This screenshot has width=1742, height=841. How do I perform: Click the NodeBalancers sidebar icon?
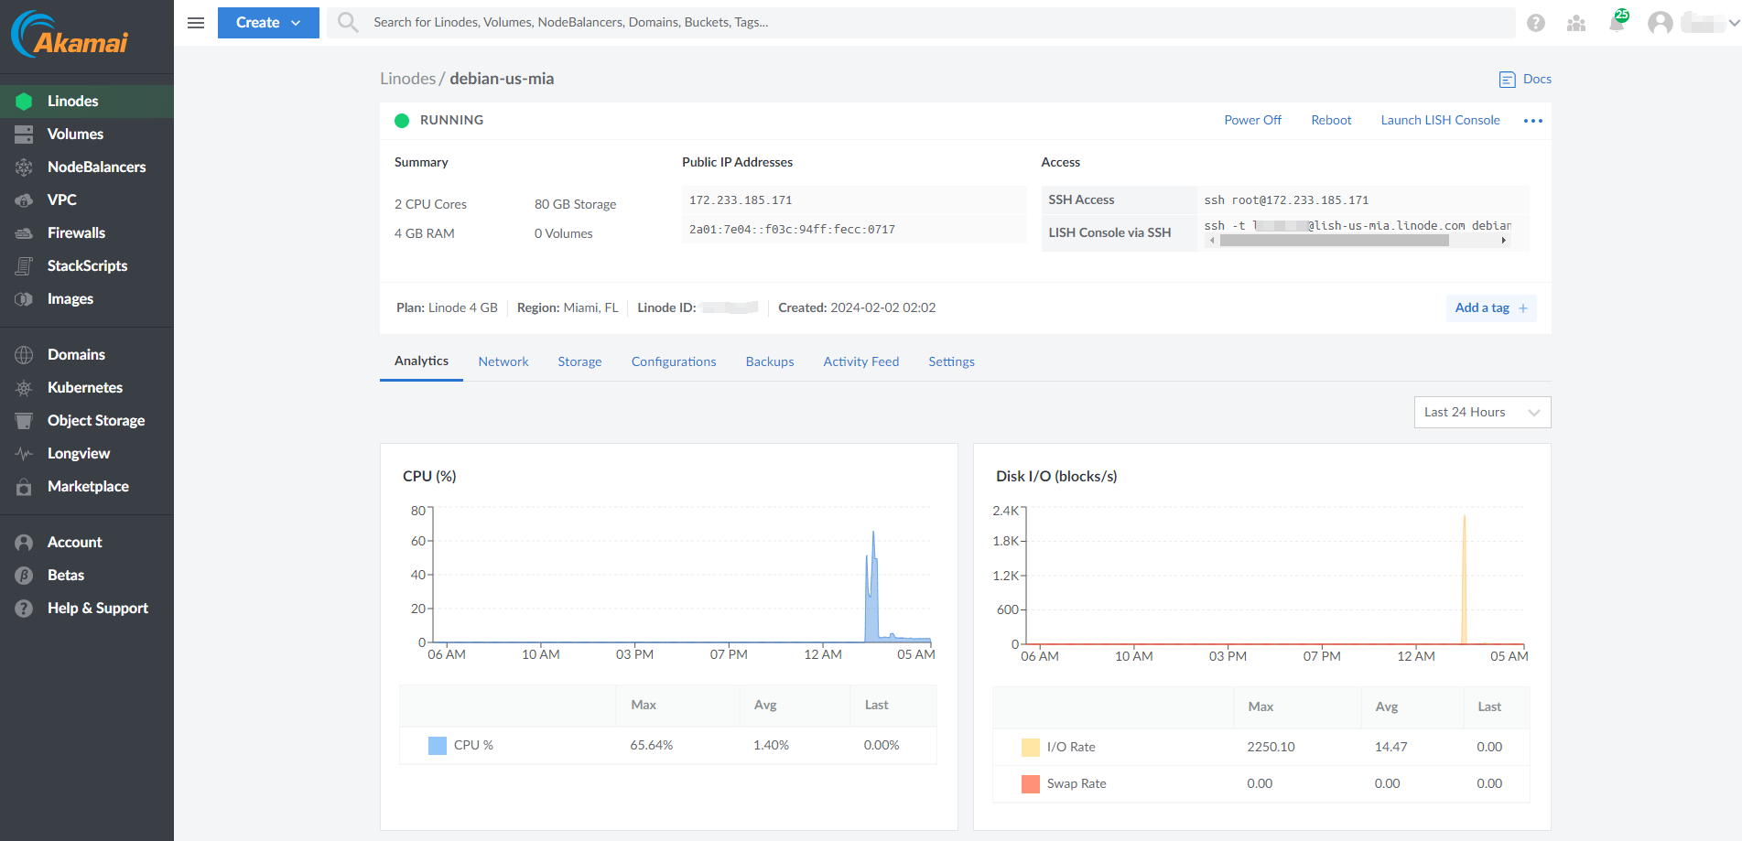[24, 167]
